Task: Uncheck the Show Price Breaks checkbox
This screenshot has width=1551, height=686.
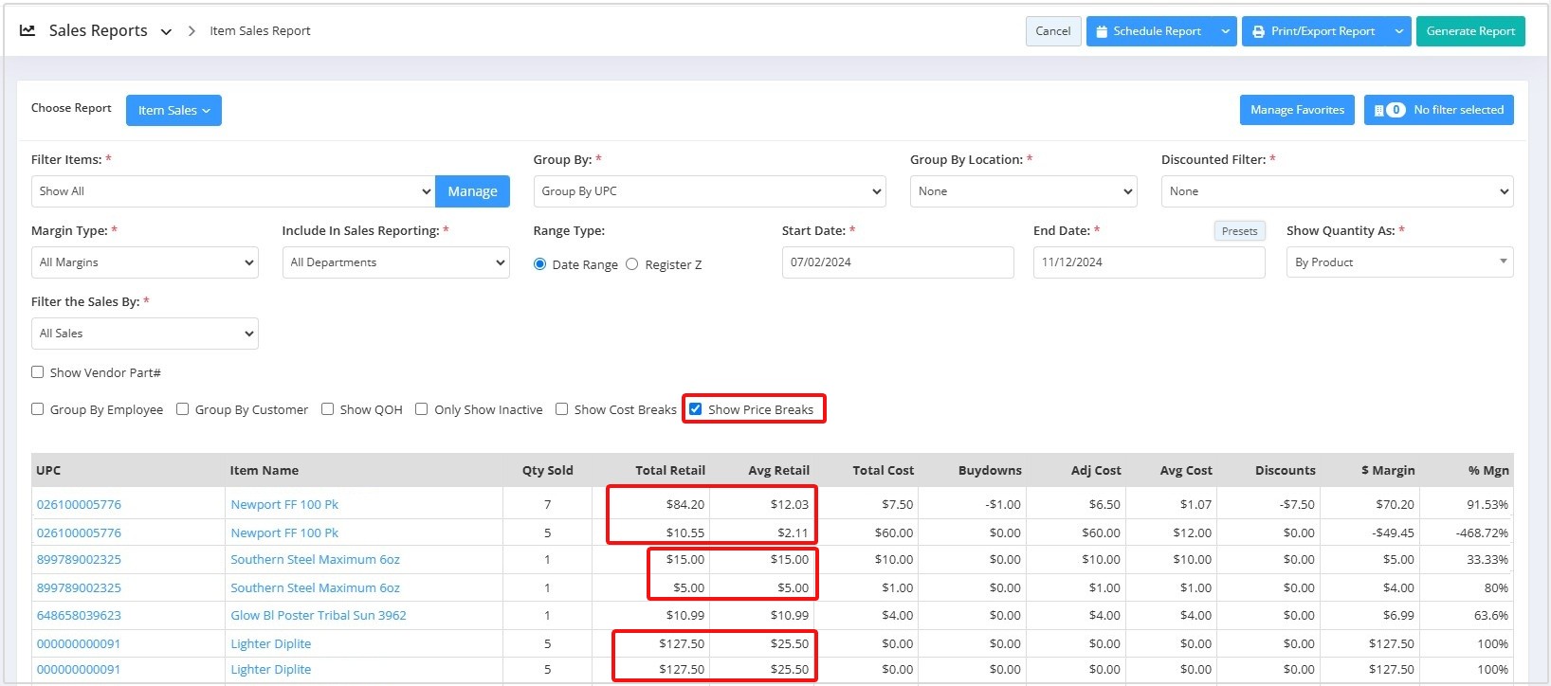Action: (x=696, y=409)
